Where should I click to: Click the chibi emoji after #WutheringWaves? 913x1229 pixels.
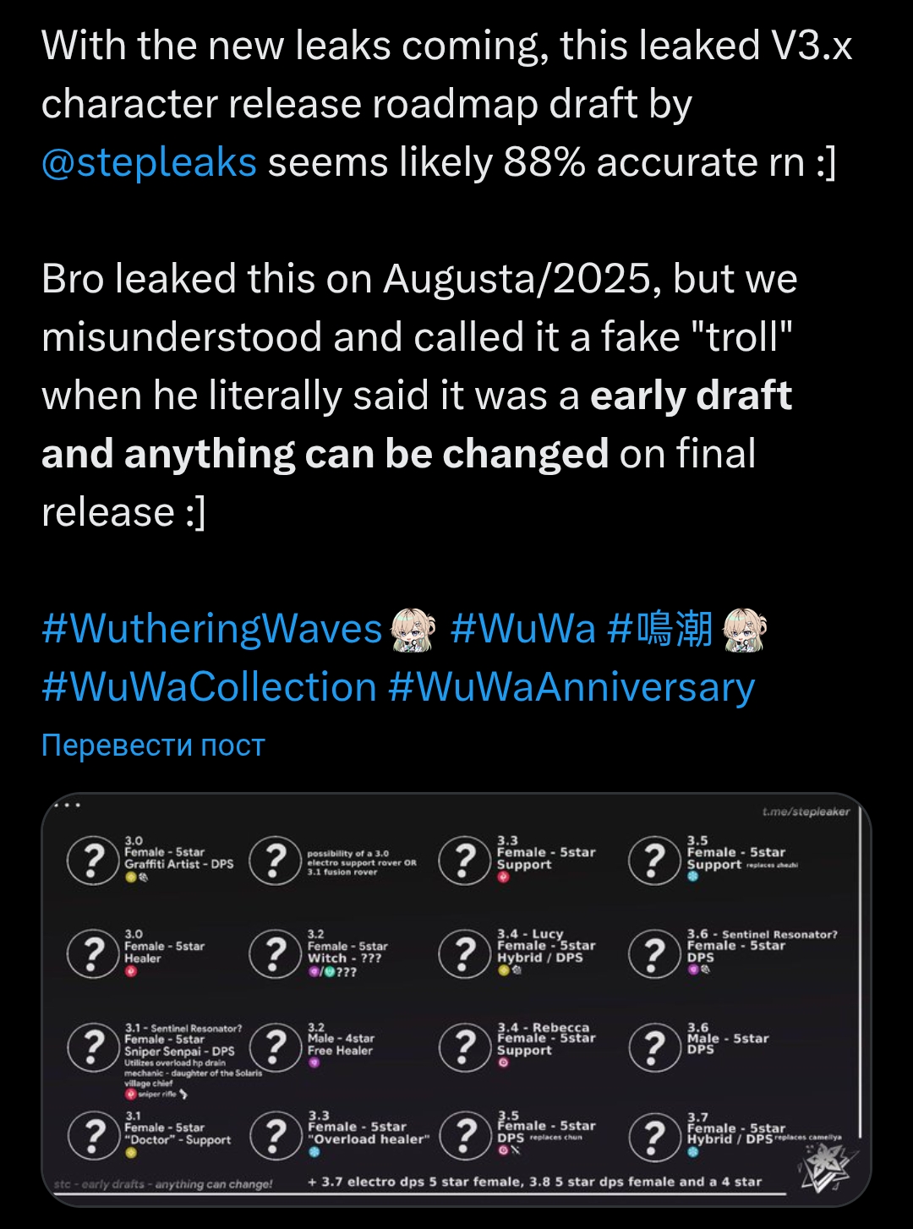tap(413, 630)
